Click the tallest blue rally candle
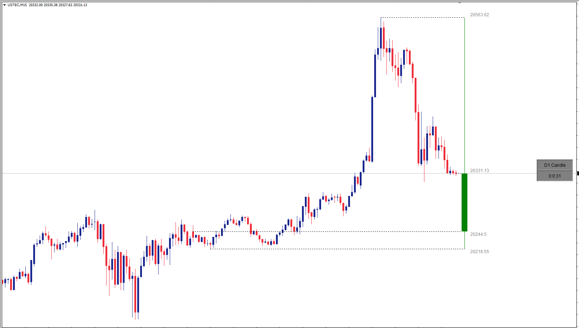The image size is (579, 328). [x=372, y=129]
